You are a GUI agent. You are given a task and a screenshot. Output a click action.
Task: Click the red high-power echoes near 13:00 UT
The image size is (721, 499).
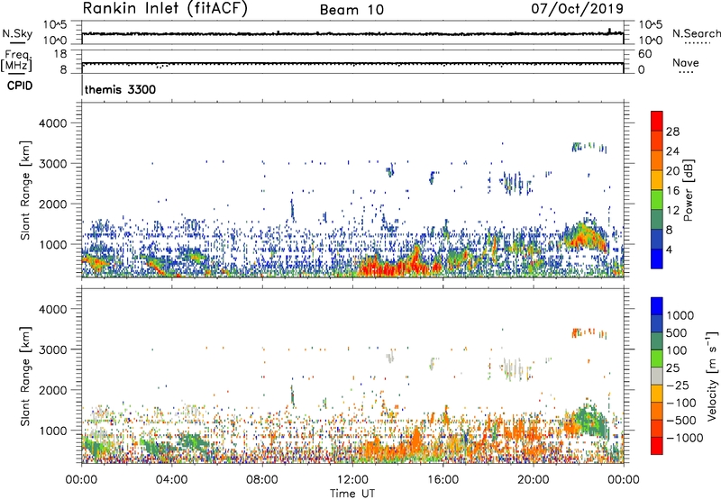point(375,267)
